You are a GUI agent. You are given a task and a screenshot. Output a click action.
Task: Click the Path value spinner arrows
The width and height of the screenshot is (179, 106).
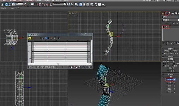174,61
